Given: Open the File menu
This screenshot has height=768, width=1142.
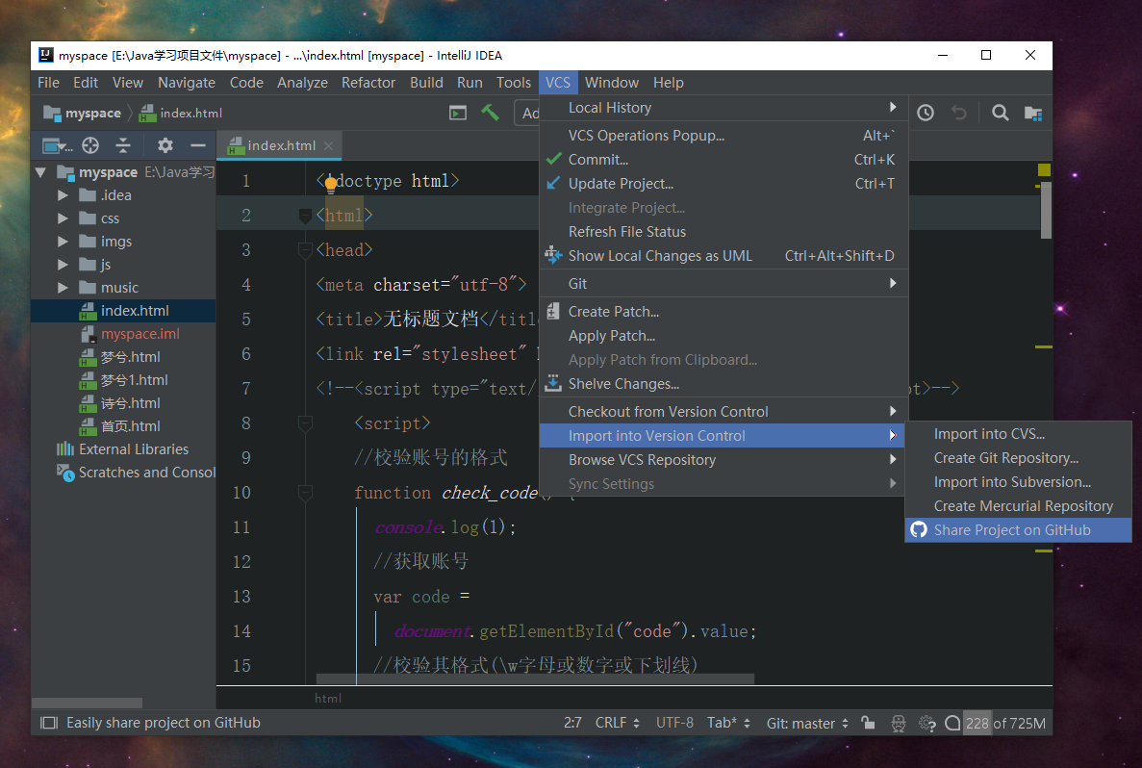Looking at the screenshot, I should [x=48, y=83].
